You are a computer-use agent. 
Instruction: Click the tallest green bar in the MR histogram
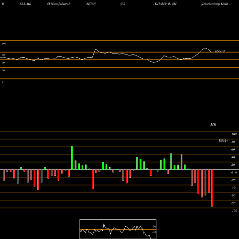click(x=72, y=158)
